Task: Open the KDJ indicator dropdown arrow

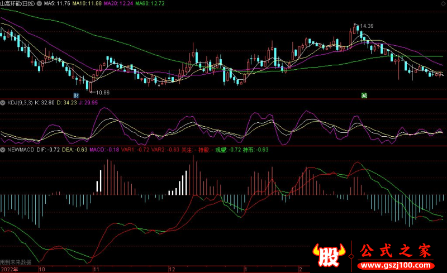Action: [3, 103]
